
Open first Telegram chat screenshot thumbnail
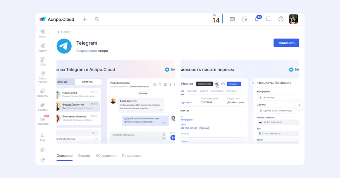point(116,102)
